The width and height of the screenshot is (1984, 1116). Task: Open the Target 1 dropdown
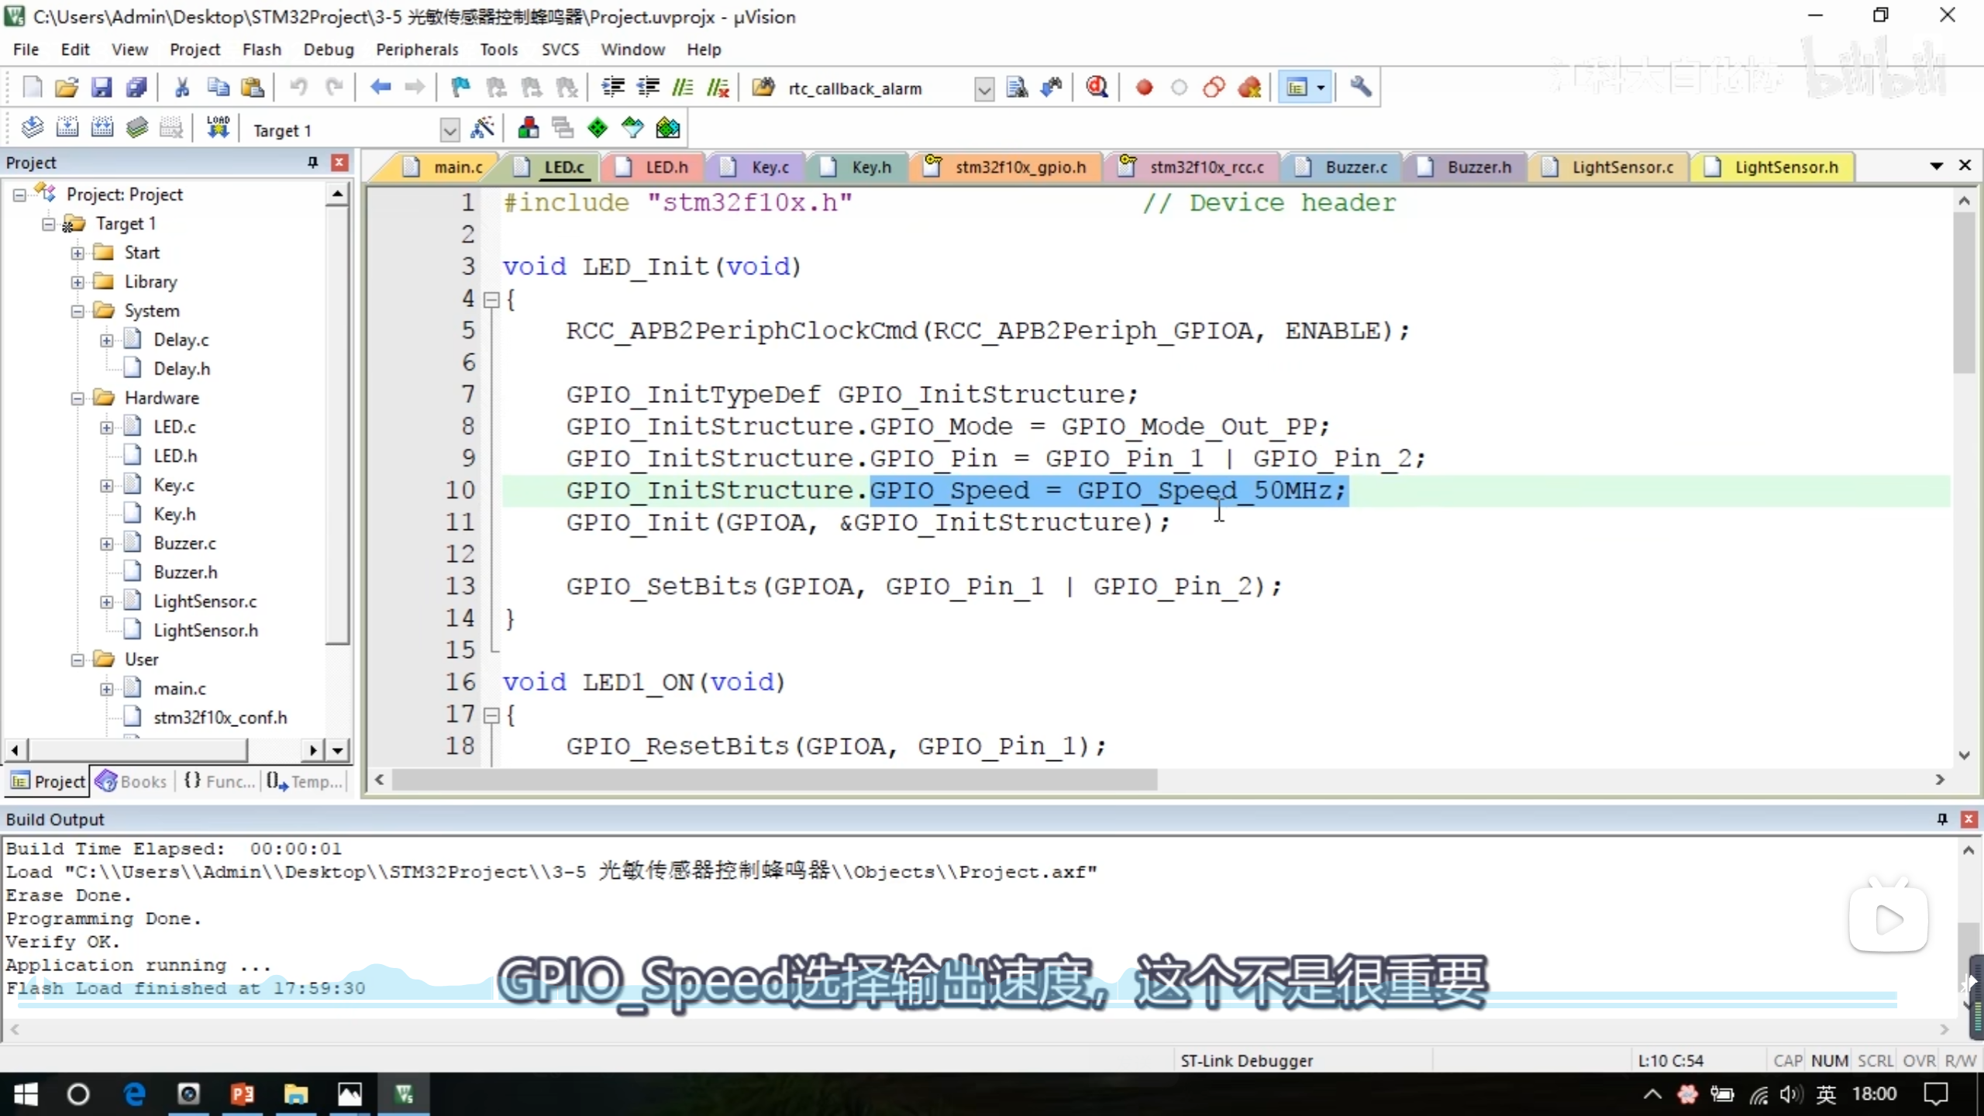449,130
